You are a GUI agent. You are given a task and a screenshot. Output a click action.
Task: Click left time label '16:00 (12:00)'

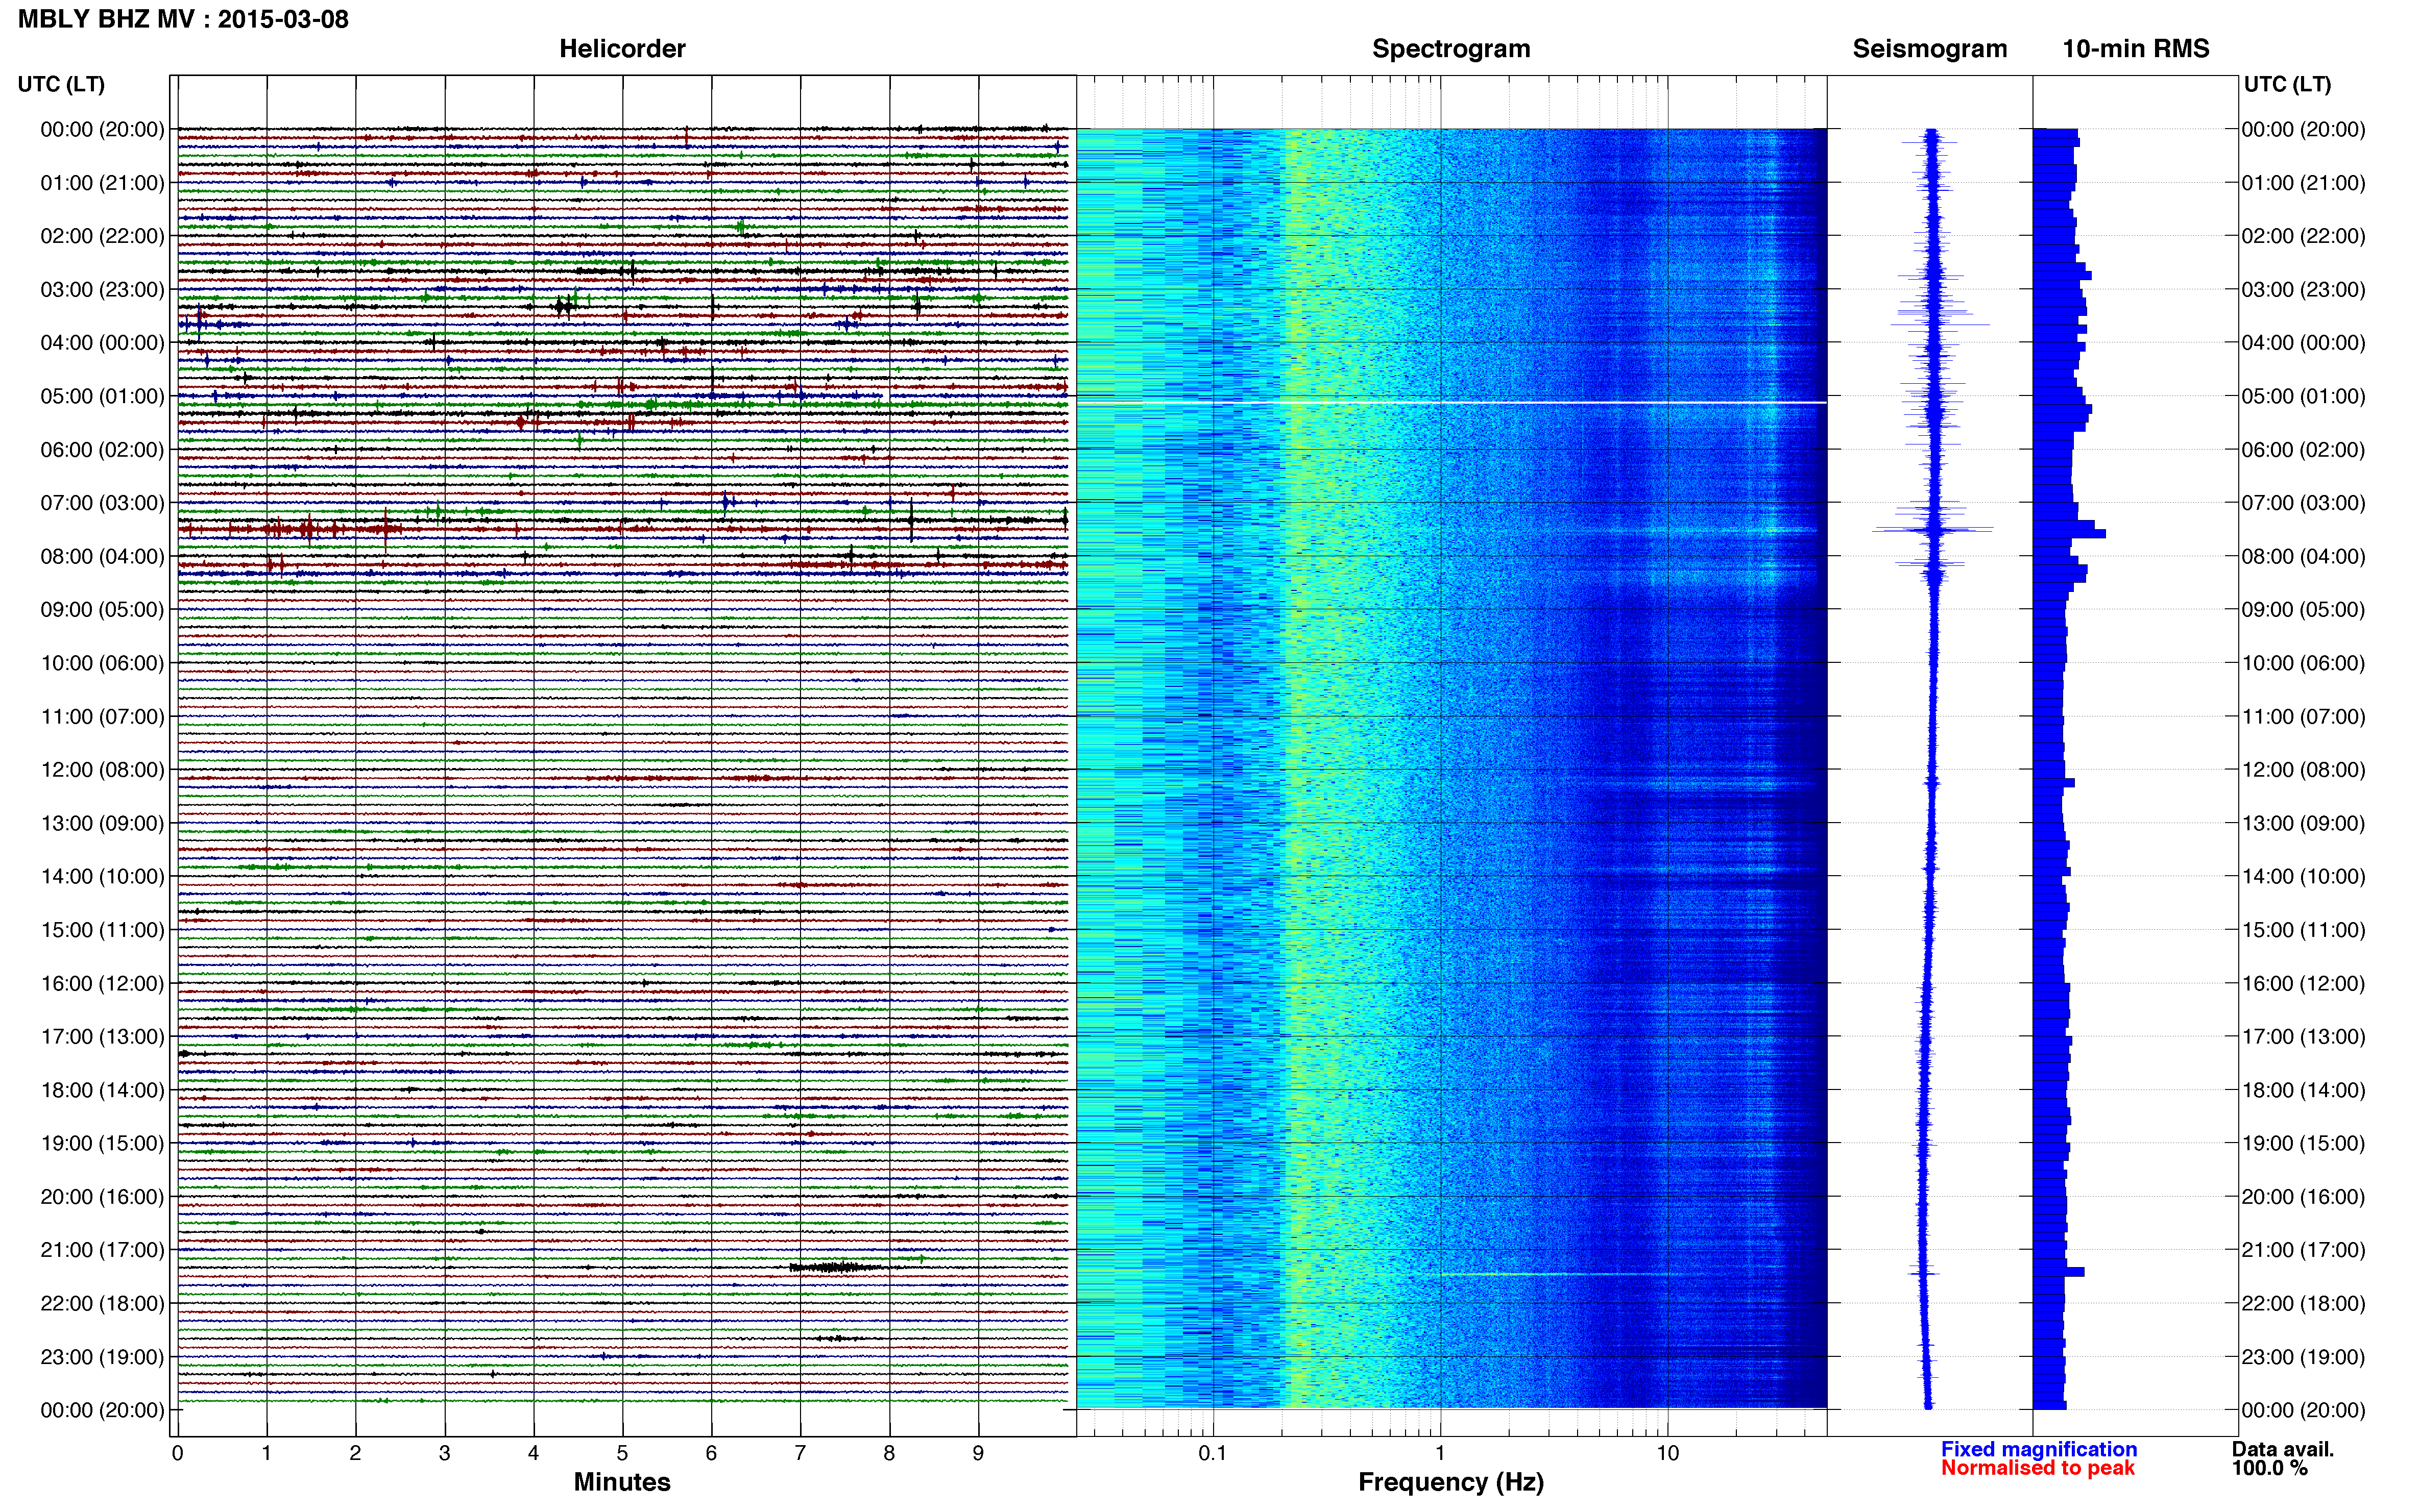pos(102,984)
